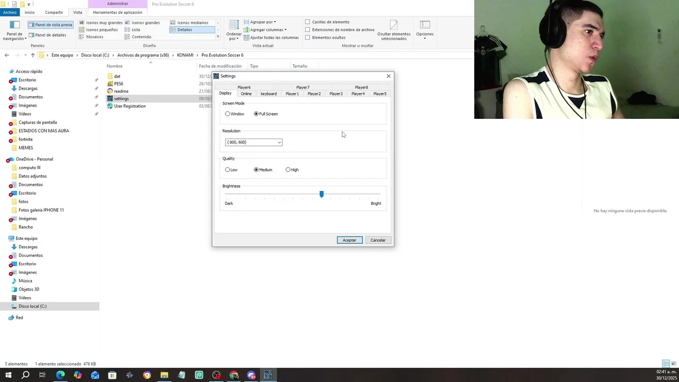Open the Player8 tab
This screenshot has width=679, height=382.
coord(361,88)
